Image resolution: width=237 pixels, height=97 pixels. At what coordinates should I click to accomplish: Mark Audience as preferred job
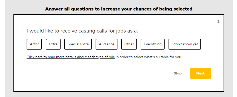pyautogui.click(x=106, y=44)
